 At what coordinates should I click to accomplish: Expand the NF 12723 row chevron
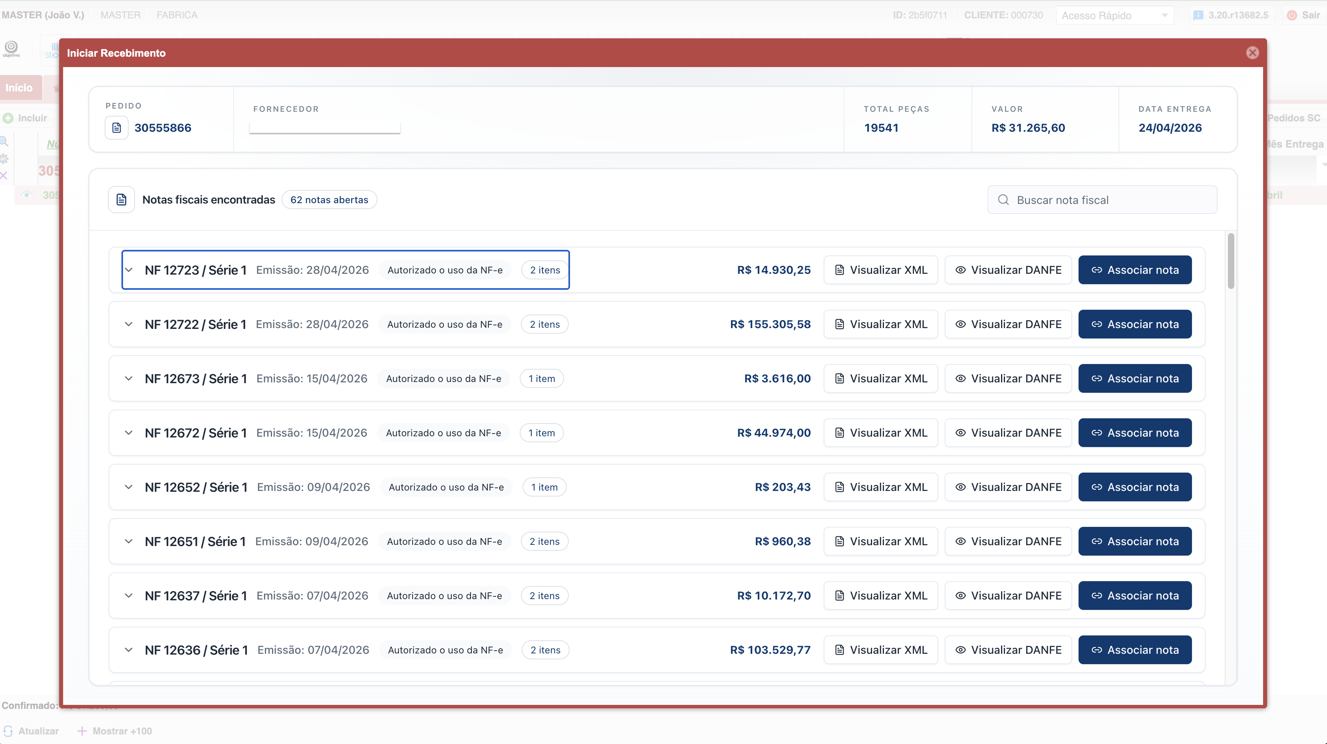click(129, 270)
